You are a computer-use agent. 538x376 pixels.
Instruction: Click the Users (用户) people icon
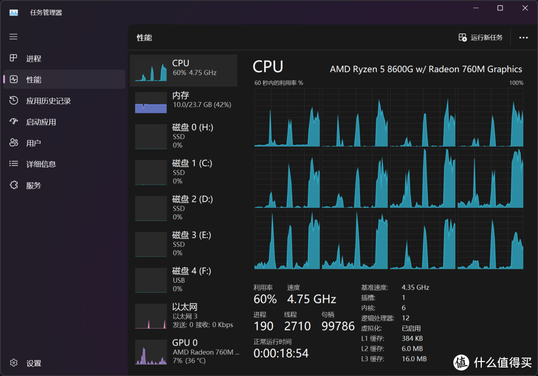point(13,143)
